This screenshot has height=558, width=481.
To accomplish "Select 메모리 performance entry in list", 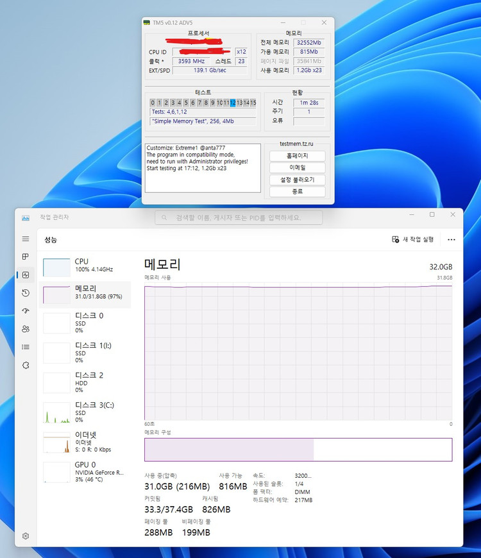I will point(85,294).
